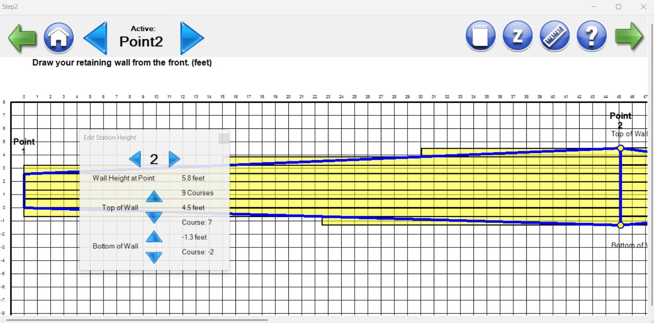
Task: Click the Home icon
Action: (x=59, y=37)
